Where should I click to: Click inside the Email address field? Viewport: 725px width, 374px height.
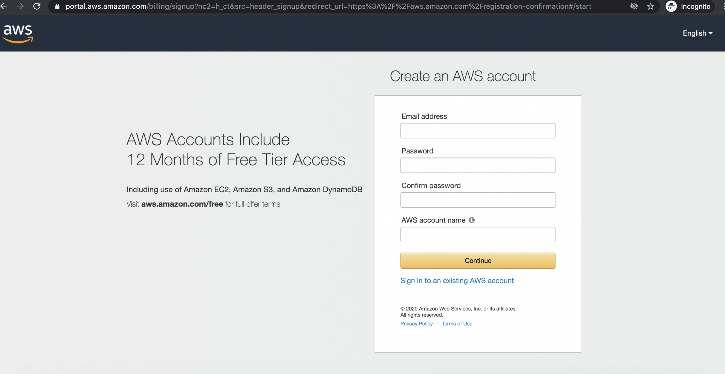click(x=477, y=131)
